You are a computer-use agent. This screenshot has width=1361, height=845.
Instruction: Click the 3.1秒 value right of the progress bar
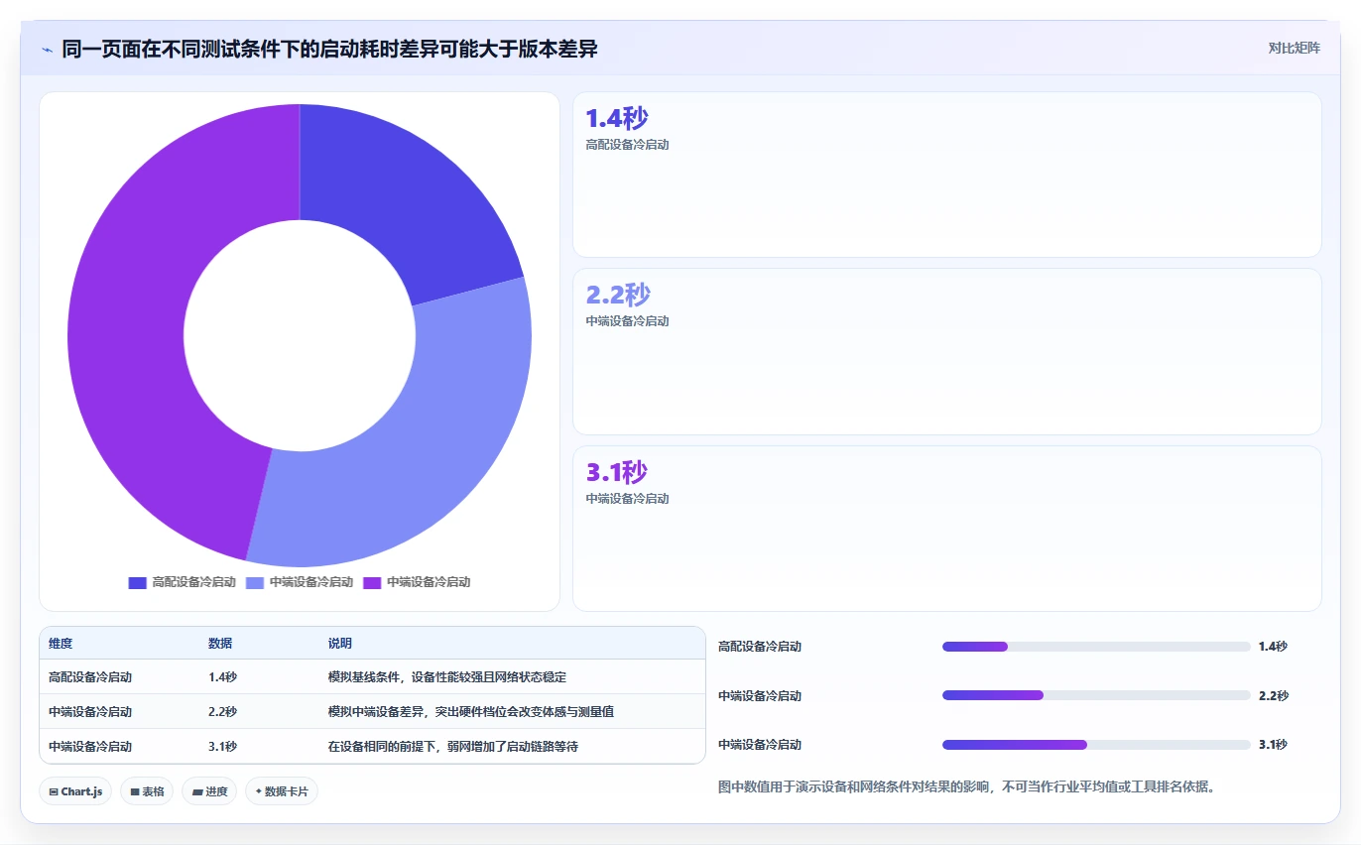click(1273, 745)
